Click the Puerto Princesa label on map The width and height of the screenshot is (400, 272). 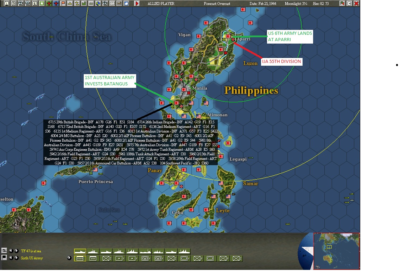[x=96, y=181]
